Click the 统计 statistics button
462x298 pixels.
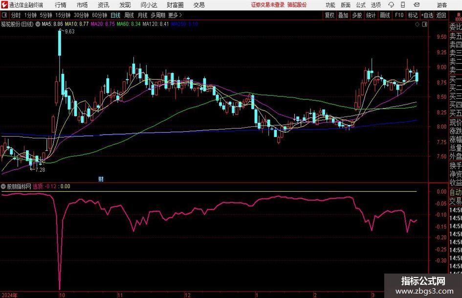[371, 15]
